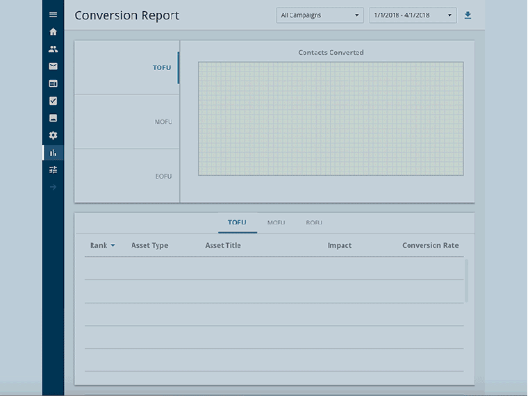Download the conversion report
The image size is (528, 396).
468,15
